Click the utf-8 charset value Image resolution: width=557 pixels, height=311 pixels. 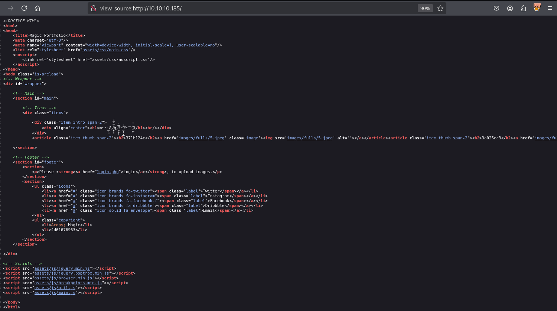(x=55, y=40)
